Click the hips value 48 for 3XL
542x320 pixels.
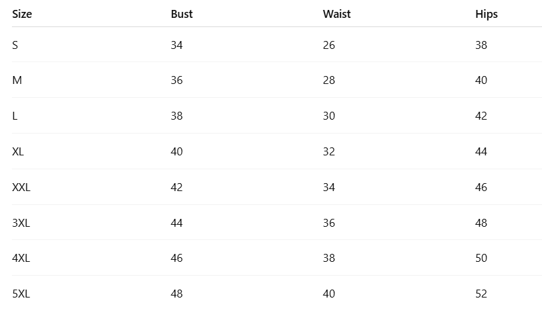point(481,223)
